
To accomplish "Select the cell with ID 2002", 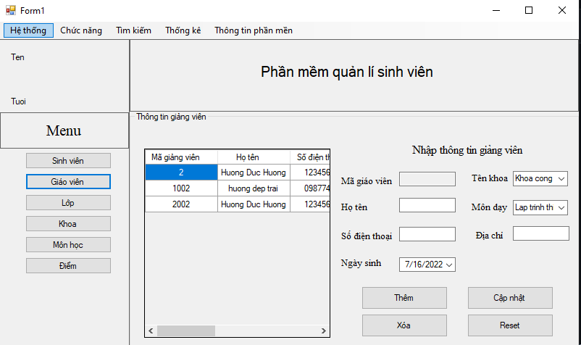I will click(181, 204).
